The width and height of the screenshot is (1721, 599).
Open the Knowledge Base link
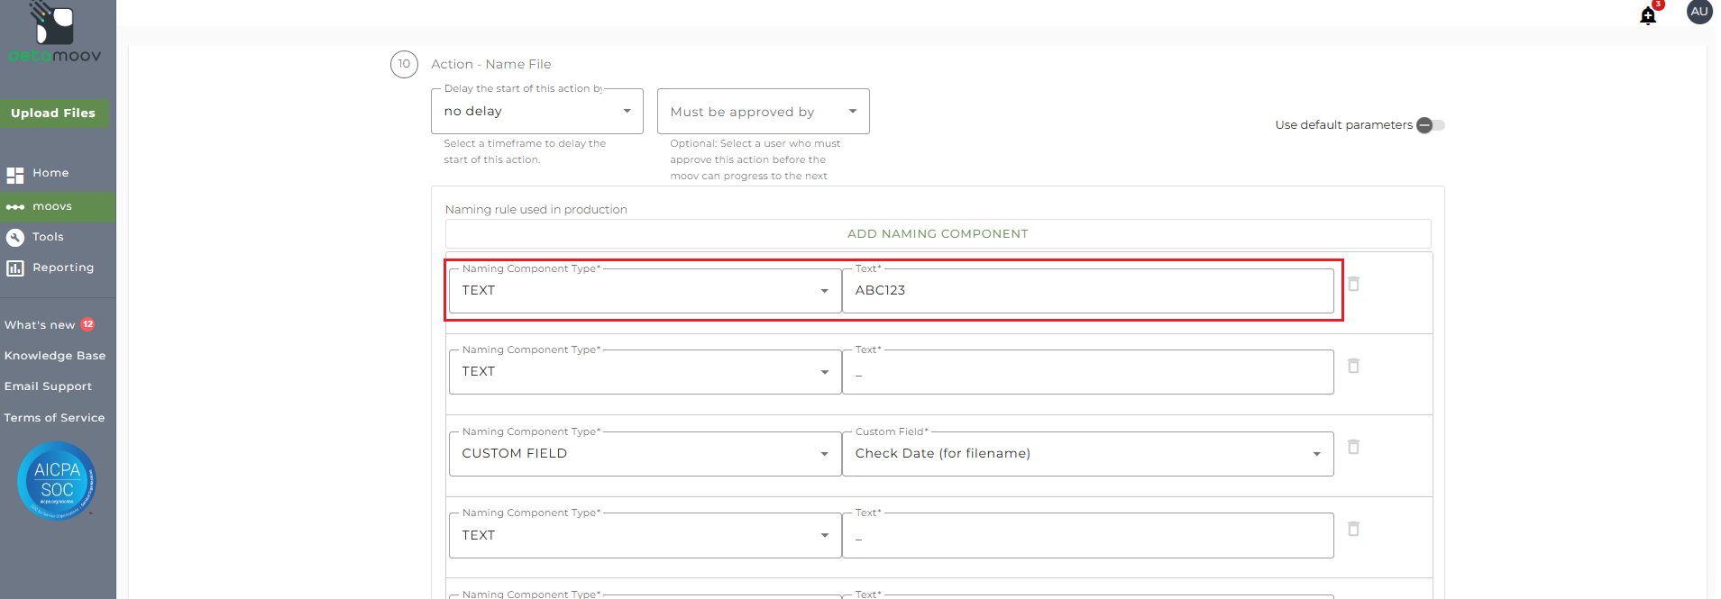55,356
